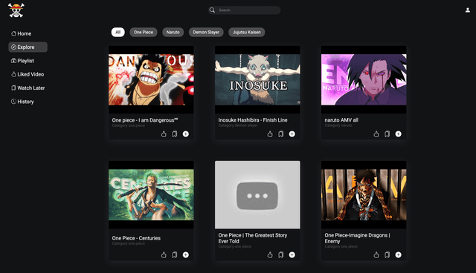Save Imagine Dragons Enemy to watch later
This screenshot has width=476, height=273.
(x=387, y=255)
